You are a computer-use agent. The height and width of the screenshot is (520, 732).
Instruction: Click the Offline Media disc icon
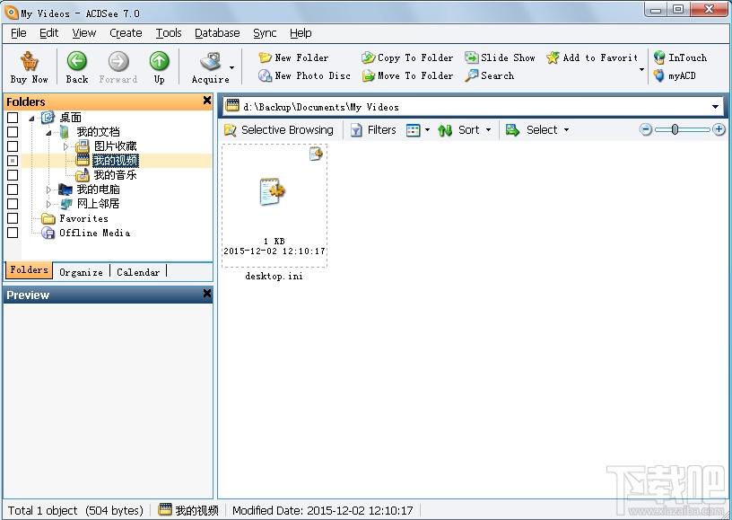[48, 233]
